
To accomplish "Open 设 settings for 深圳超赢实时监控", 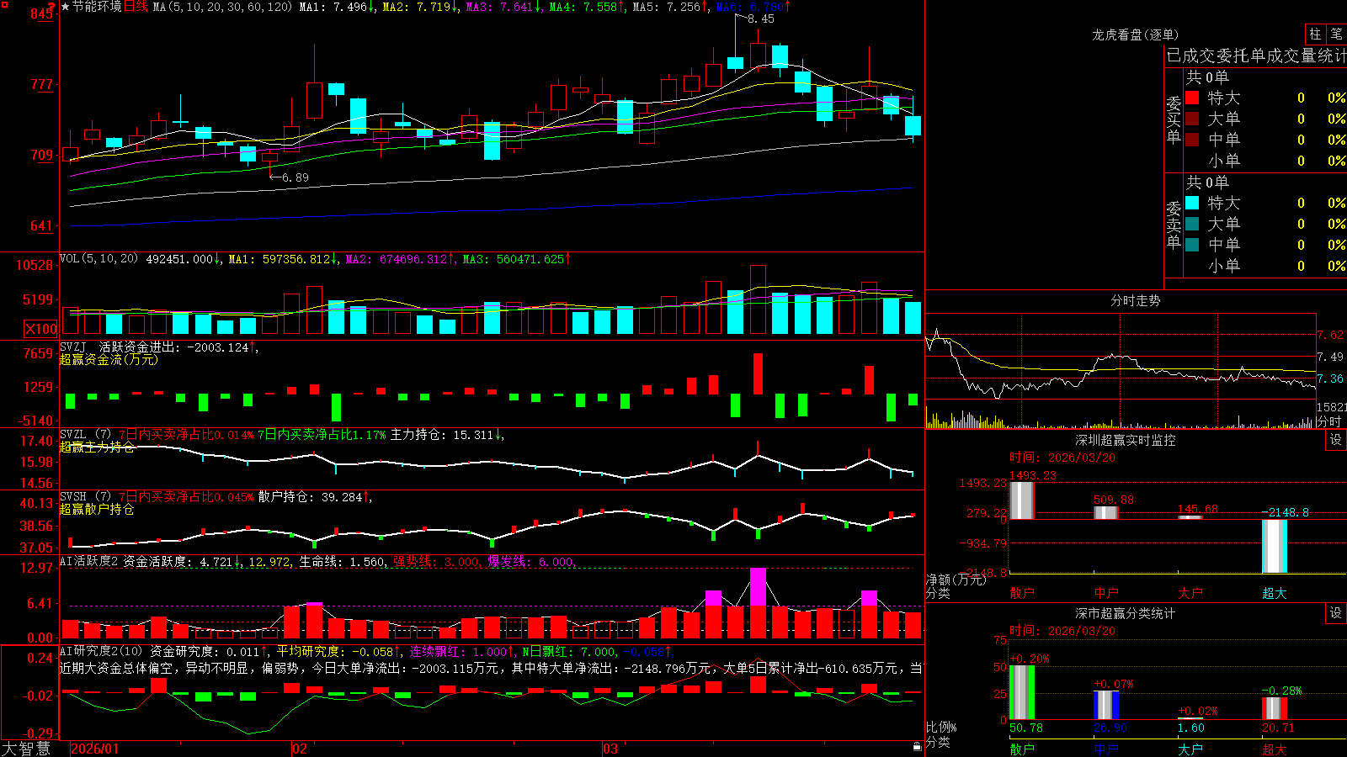I will point(1336,440).
